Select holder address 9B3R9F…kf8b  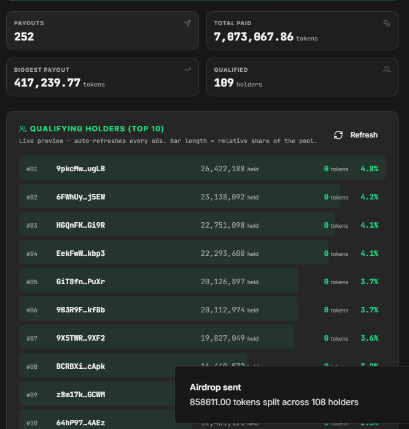pos(80,310)
